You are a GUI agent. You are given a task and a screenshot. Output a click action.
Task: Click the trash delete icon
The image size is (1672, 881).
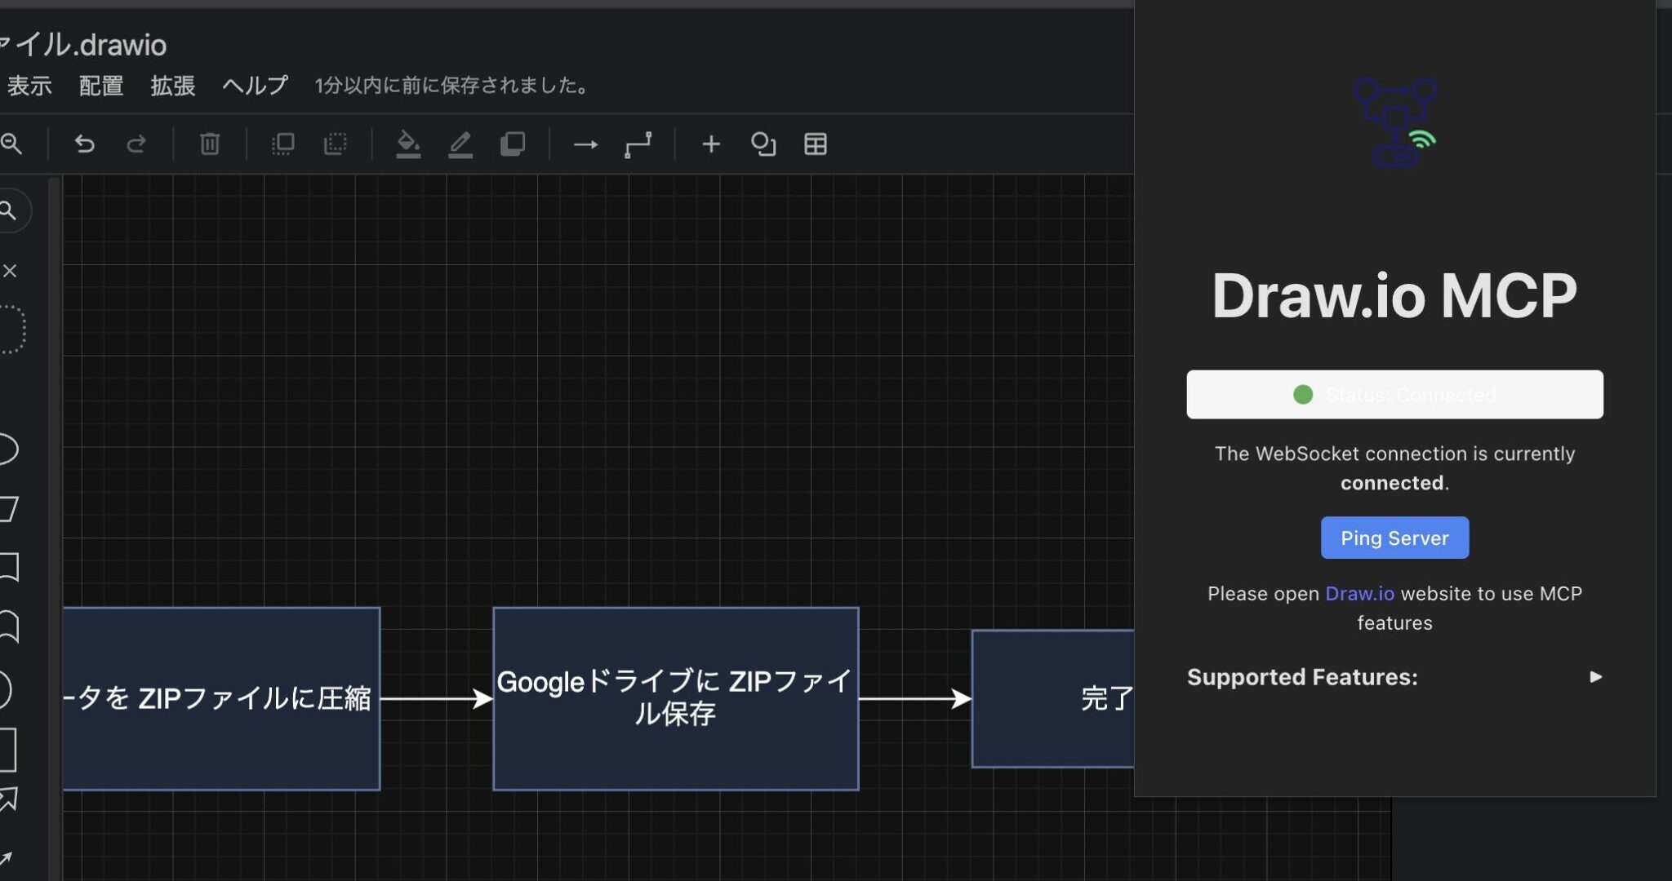210,144
